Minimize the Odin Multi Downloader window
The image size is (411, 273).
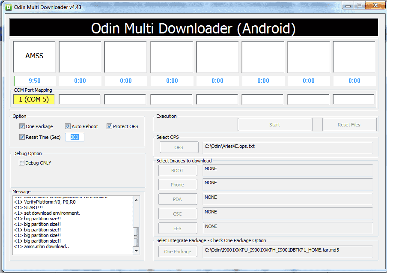(348, 6)
